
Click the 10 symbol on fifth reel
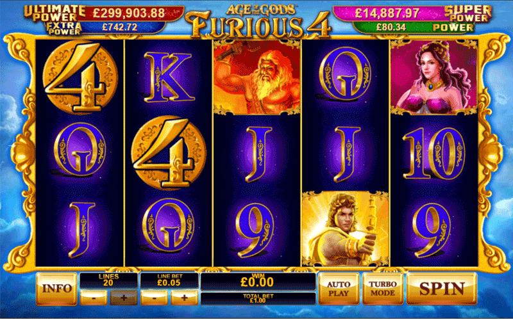click(x=433, y=153)
